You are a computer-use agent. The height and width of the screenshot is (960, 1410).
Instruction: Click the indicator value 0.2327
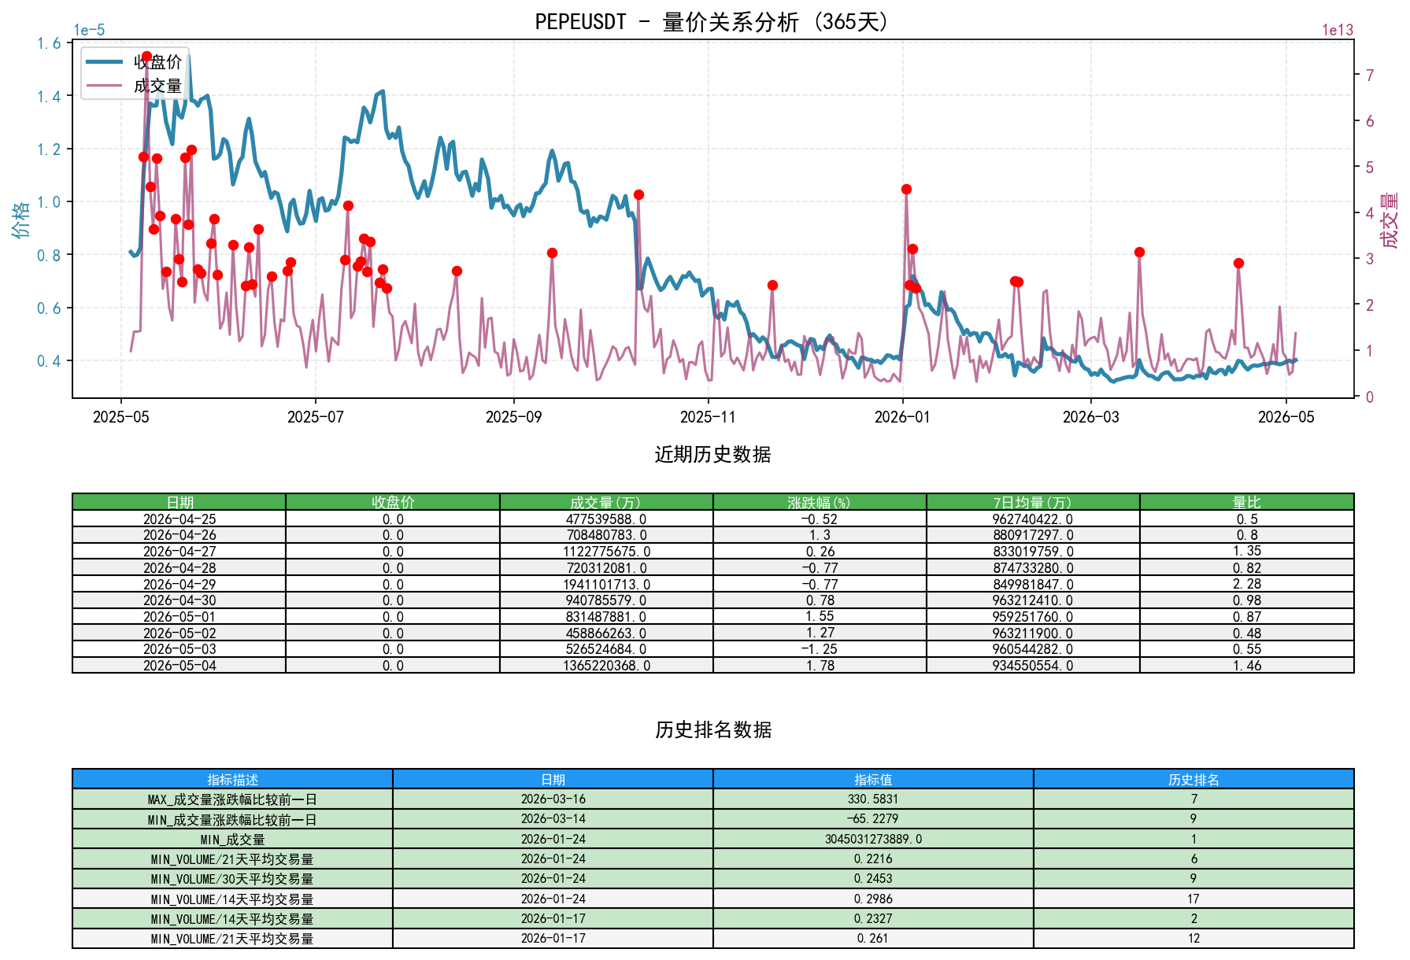[873, 918]
